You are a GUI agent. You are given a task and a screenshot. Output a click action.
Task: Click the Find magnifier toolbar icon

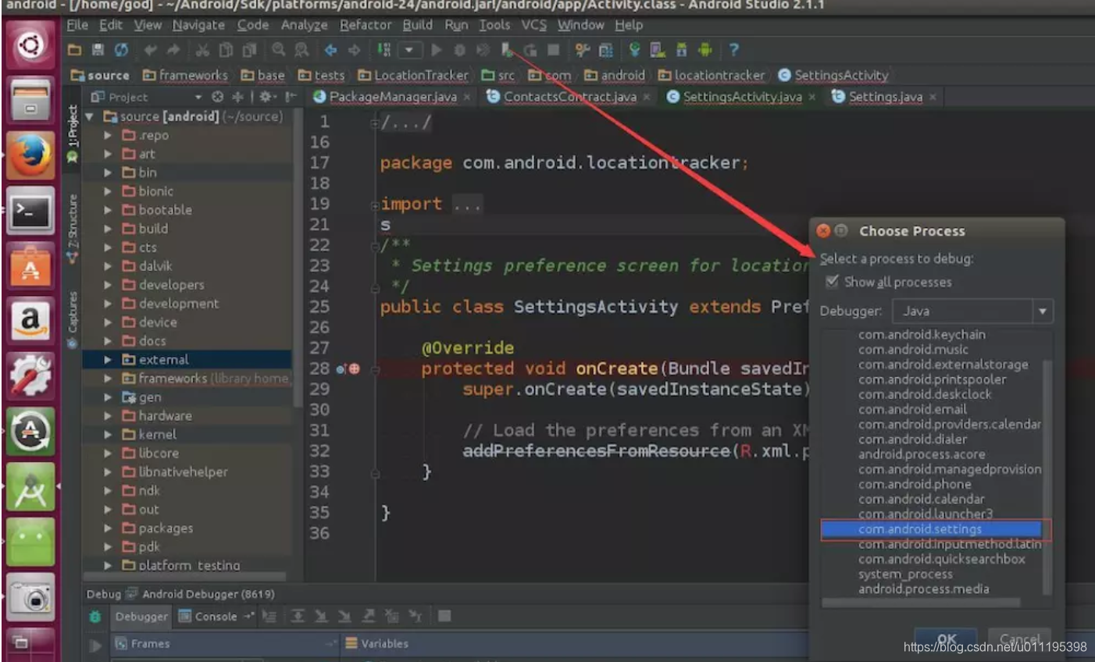click(279, 50)
